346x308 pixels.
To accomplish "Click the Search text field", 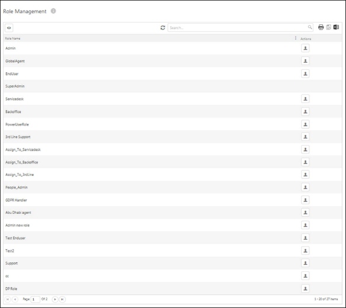I will tap(237, 28).
